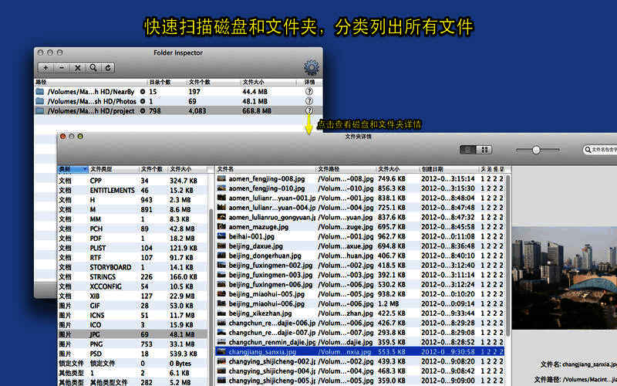
Task: Switch to grid thumbnail view mode
Action: click(x=484, y=150)
